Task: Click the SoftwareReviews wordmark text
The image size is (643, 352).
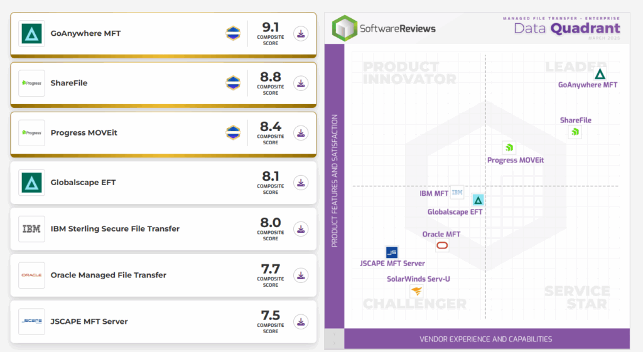Action: [x=397, y=29]
